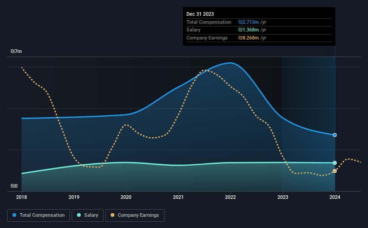Screen dimensions: 368x228
Task: Toggle the Company Earnings legend button
Action: 135,215
